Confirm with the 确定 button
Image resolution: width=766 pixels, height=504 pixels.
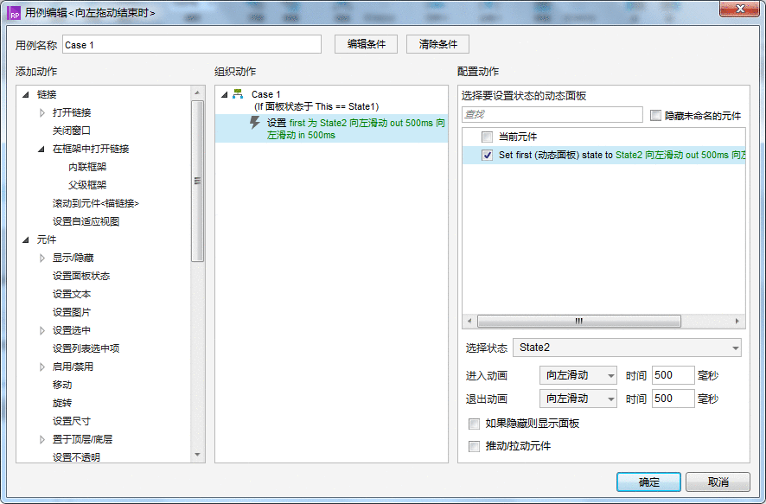click(648, 482)
